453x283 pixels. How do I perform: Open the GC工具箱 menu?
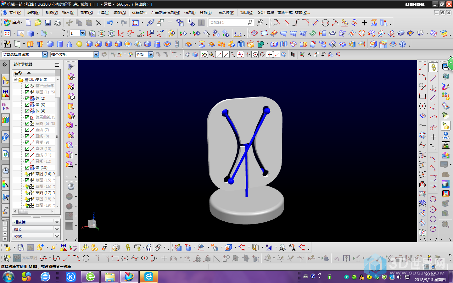(x=266, y=13)
